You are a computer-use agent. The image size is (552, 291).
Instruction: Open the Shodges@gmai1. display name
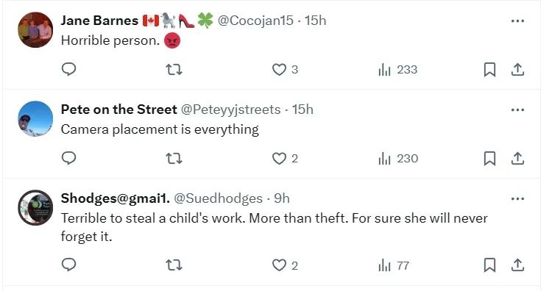point(115,198)
